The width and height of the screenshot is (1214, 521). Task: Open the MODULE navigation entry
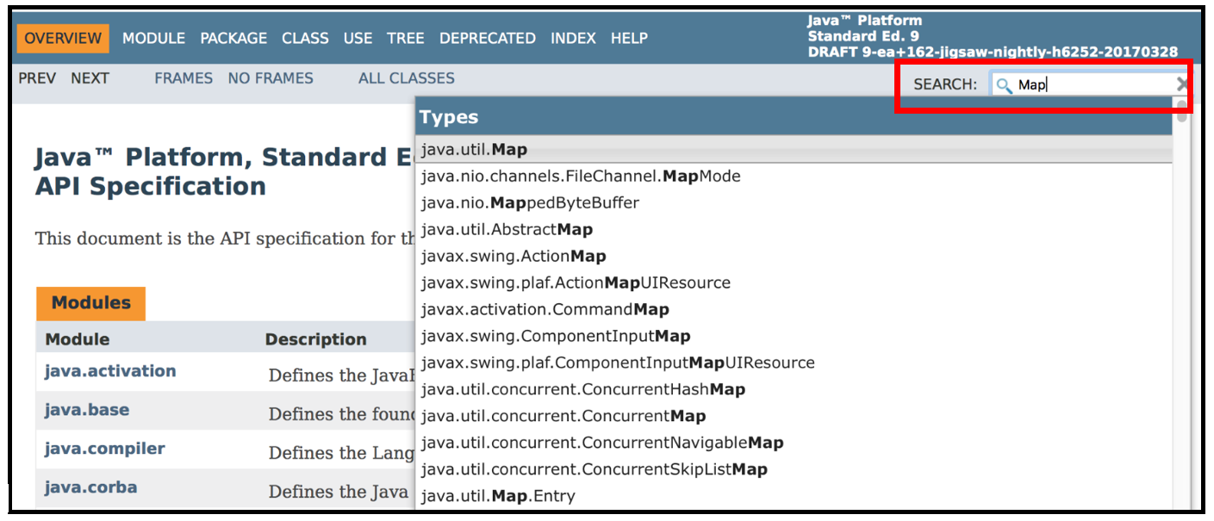click(153, 38)
